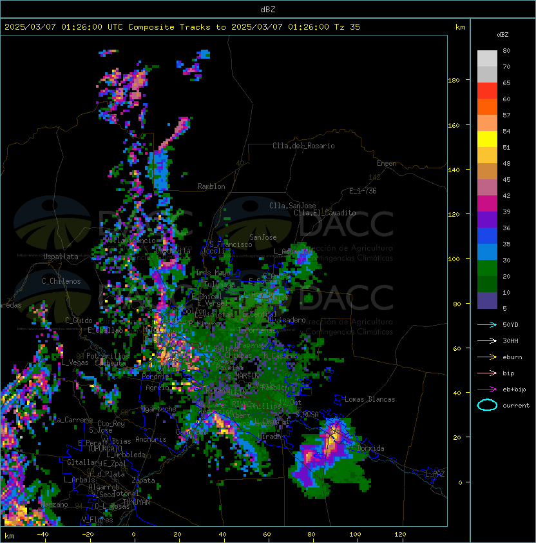This screenshot has width=536, height=543.
Task: Click the 'Villavicencio' place label
Action: pyautogui.click(x=130, y=241)
